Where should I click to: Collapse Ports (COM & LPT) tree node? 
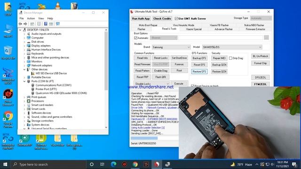24,81
